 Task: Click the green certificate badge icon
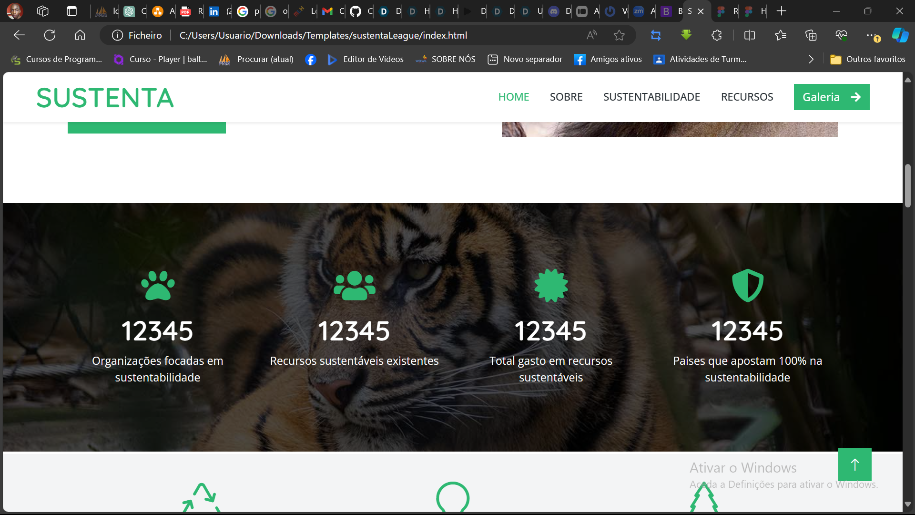pos(551,285)
